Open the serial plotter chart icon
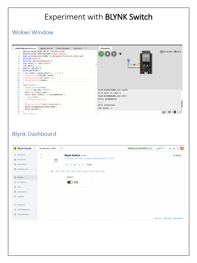Screen dimensions: 197x263 [164, 112]
